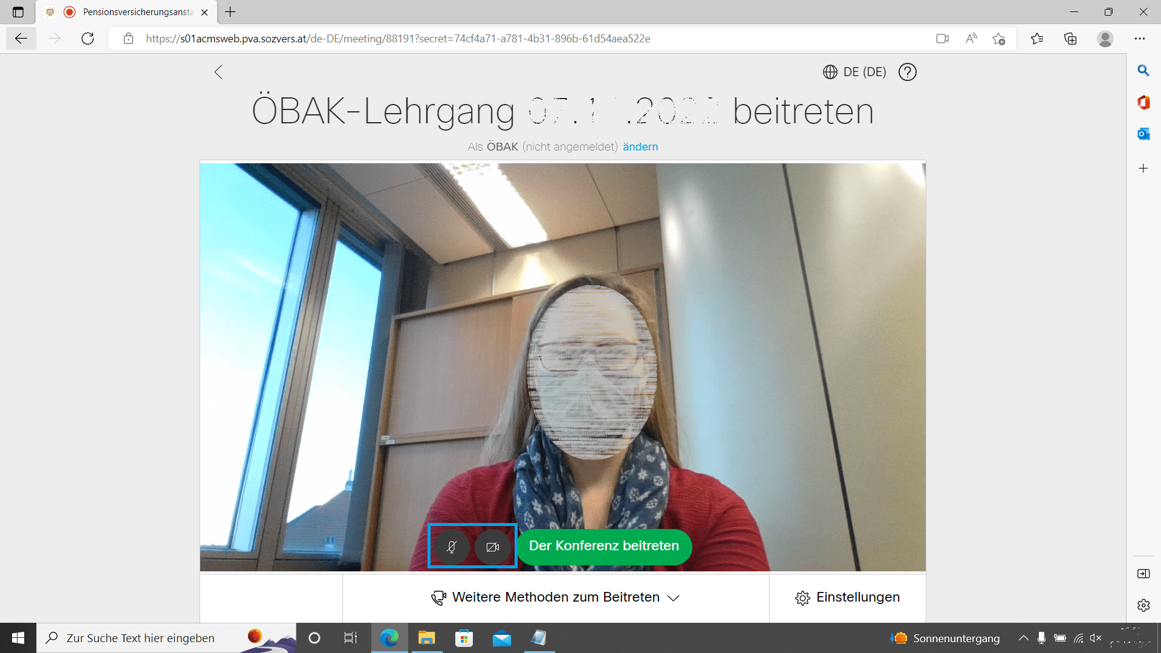
Task: Expand Weitere Methoden zum Beitreten
Action: coord(556,597)
